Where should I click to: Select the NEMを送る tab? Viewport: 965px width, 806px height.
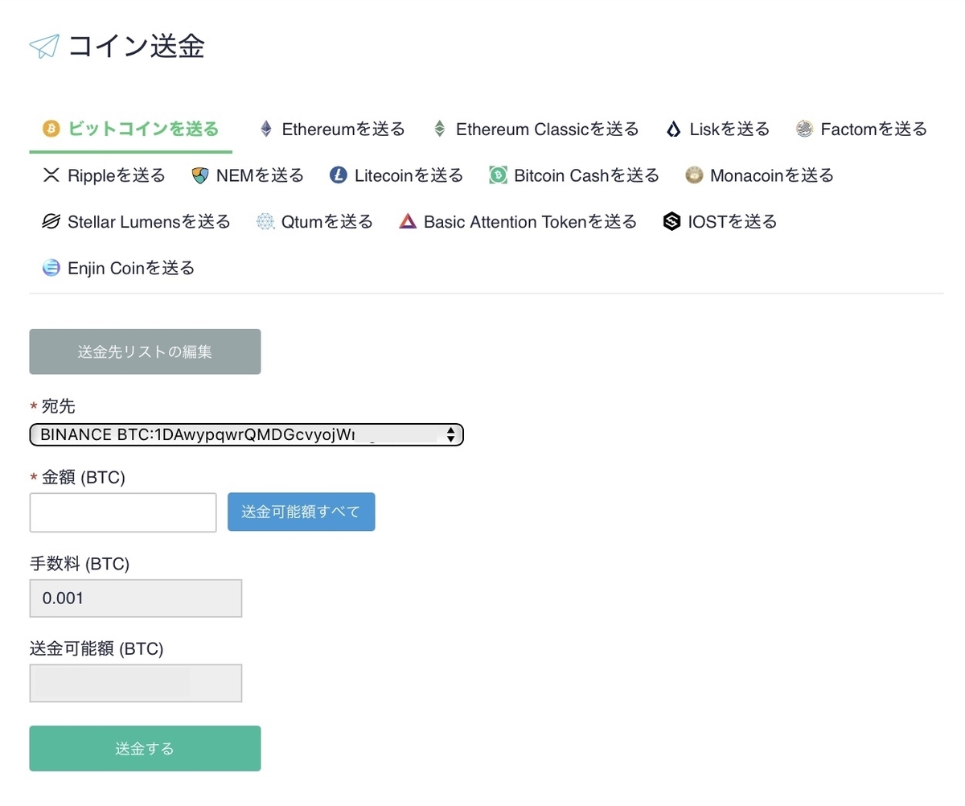[x=248, y=175]
